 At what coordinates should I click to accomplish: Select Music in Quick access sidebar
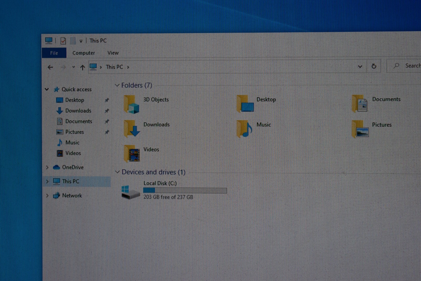(x=72, y=142)
